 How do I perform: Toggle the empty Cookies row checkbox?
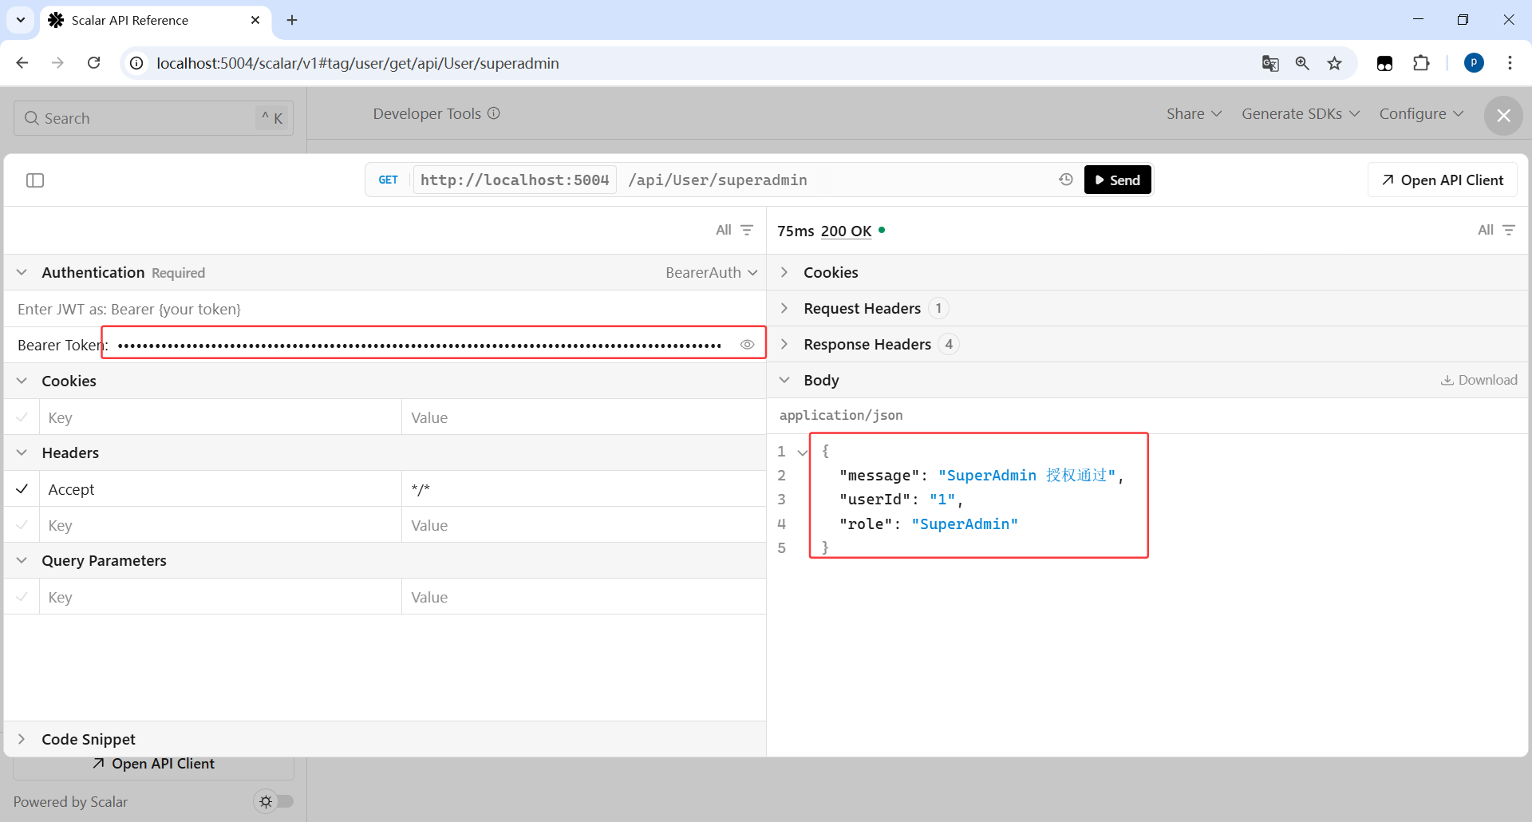point(22,417)
